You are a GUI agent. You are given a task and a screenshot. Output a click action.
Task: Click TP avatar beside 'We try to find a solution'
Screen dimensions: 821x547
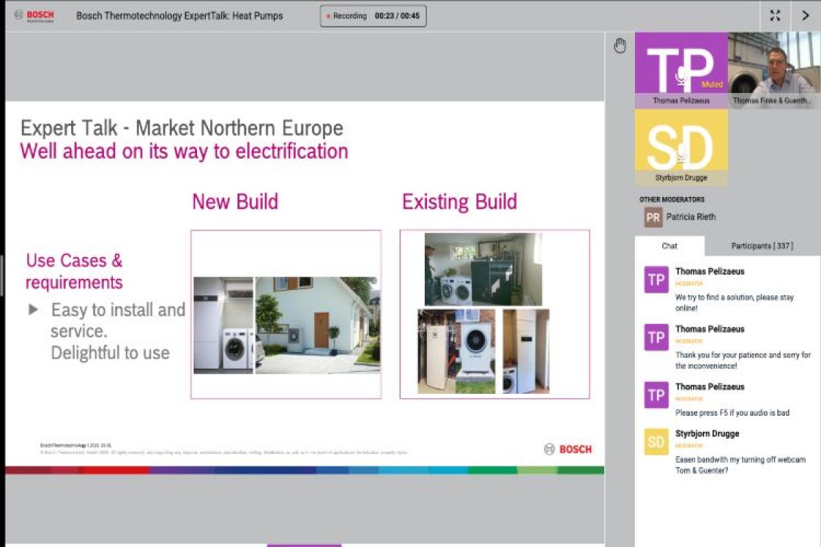click(656, 280)
